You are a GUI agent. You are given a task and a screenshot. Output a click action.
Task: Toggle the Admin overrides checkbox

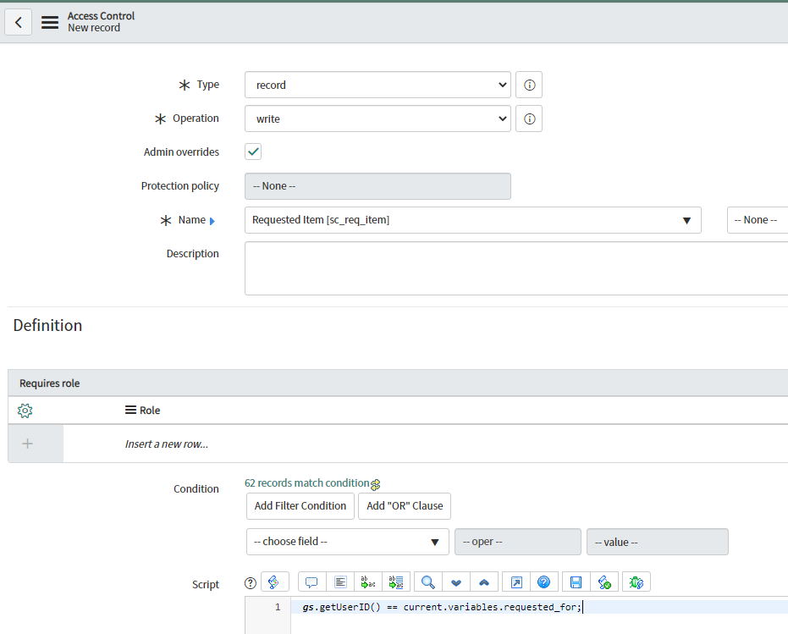point(253,152)
